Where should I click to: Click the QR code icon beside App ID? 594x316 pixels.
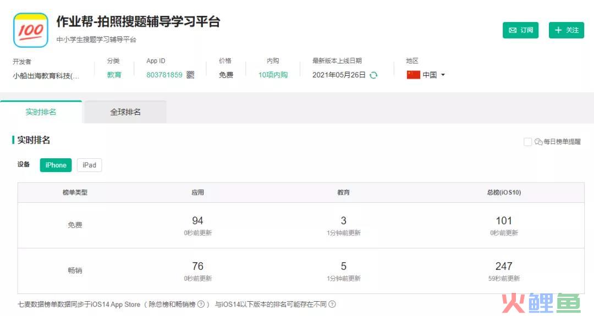tap(190, 75)
